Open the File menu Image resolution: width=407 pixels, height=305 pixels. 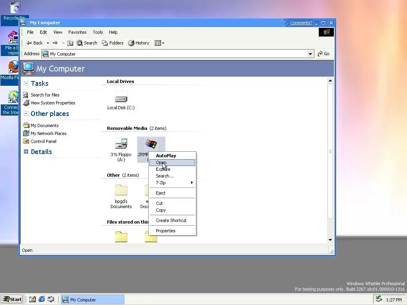[x=30, y=32]
